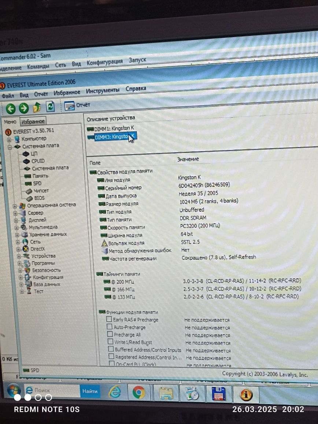Expand the Хранение данных node
Viewport: 318px width, 424px height.
[17, 235]
